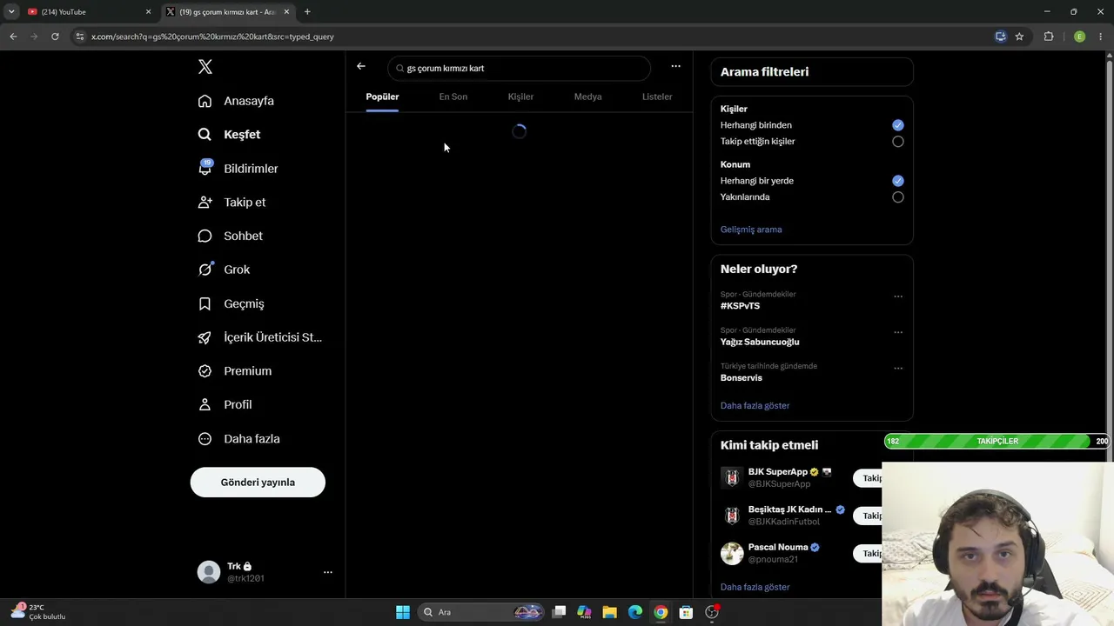The image size is (1114, 626).
Task: Open Geçmiş bookmarks page
Action: pos(231,303)
